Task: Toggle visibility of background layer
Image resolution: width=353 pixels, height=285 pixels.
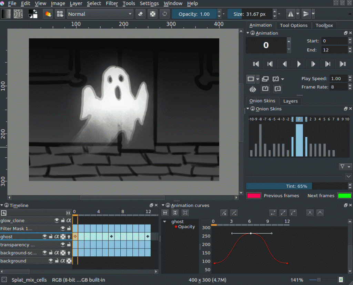Action: click(x=51, y=261)
